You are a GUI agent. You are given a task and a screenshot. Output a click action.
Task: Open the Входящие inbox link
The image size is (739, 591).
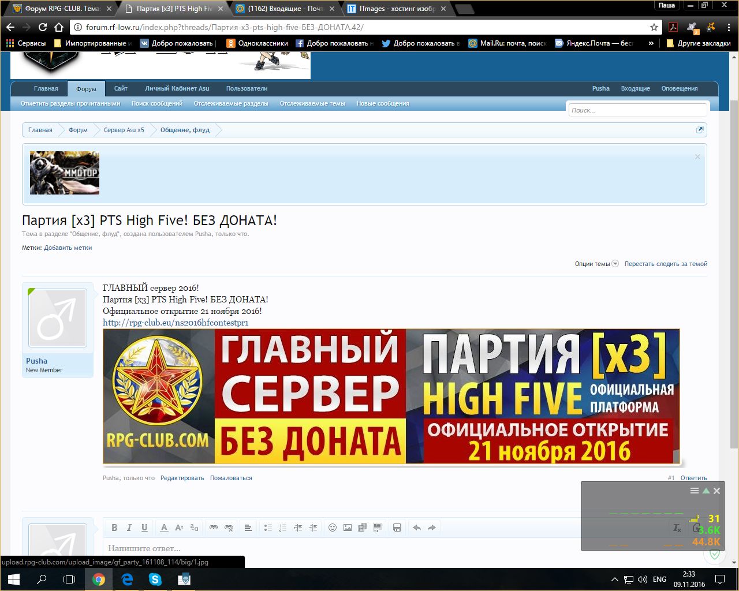click(635, 88)
